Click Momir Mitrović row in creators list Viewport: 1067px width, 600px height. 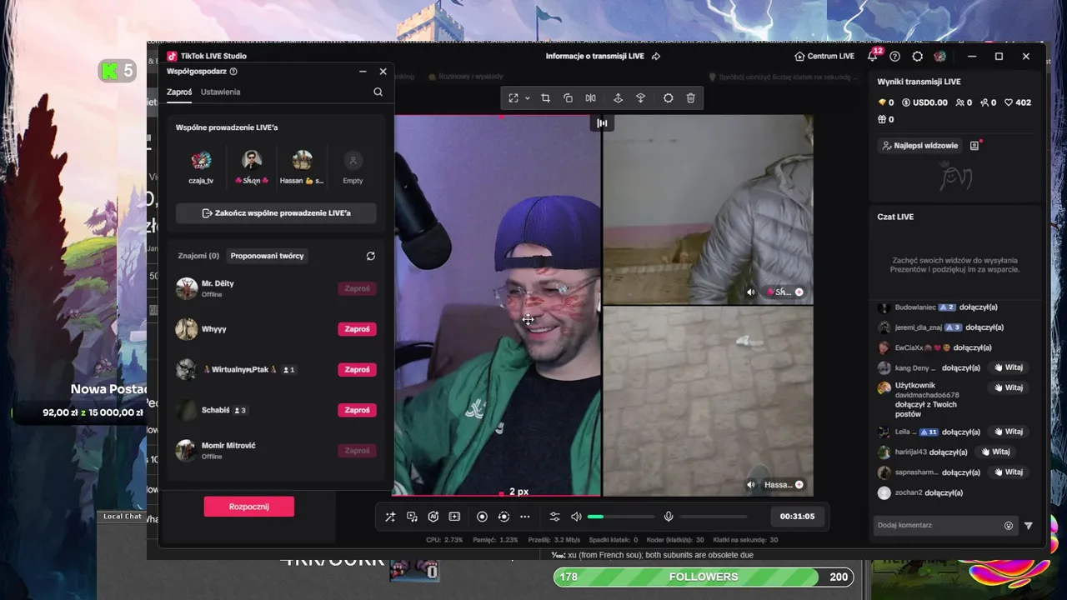click(x=276, y=450)
